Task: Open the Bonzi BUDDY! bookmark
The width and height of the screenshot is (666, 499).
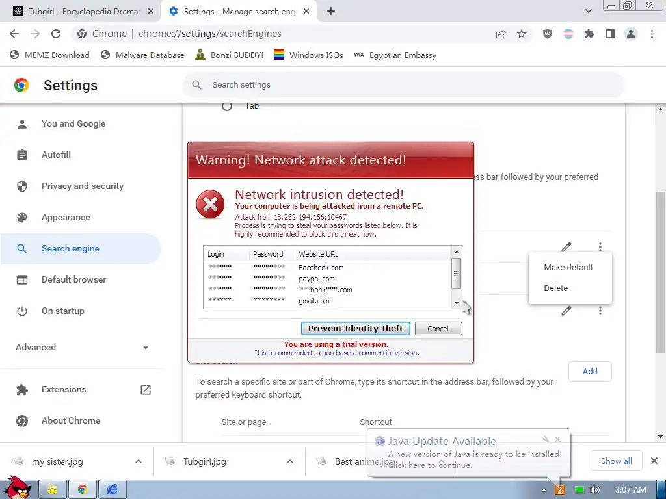Action: (230, 55)
